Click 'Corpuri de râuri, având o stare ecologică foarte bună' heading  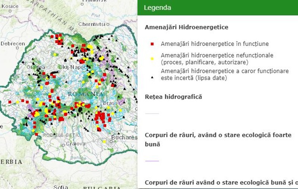tap(218, 140)
